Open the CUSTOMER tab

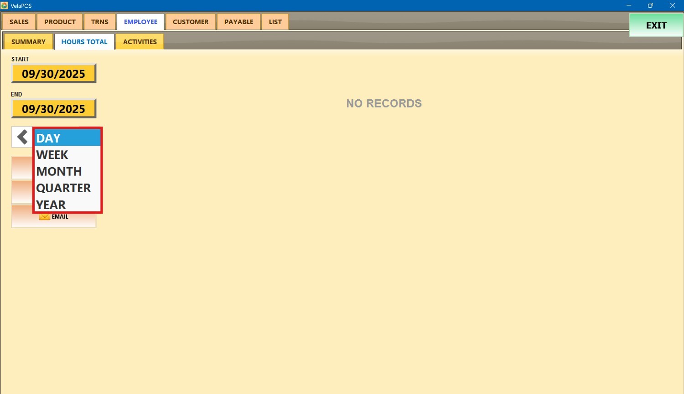191,22
